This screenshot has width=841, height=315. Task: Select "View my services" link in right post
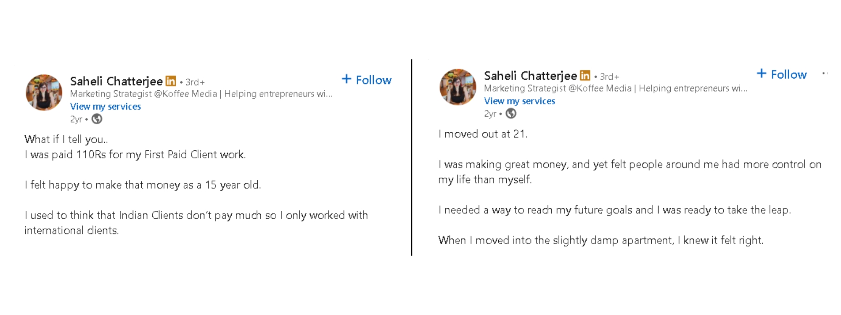pyautogui.click(x=519, y=101)
